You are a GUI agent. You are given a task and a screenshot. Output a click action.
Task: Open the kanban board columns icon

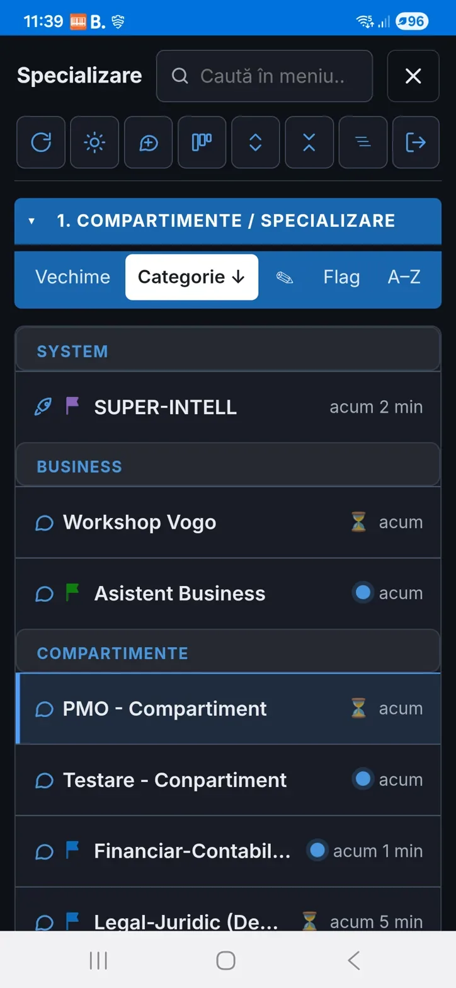[202, 142]
